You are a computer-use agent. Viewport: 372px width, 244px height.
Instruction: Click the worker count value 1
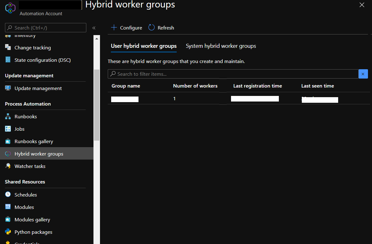[175, 98]
